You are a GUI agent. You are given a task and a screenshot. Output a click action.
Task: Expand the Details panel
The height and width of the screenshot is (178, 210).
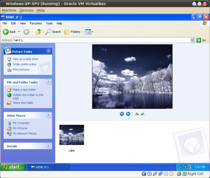48,146
